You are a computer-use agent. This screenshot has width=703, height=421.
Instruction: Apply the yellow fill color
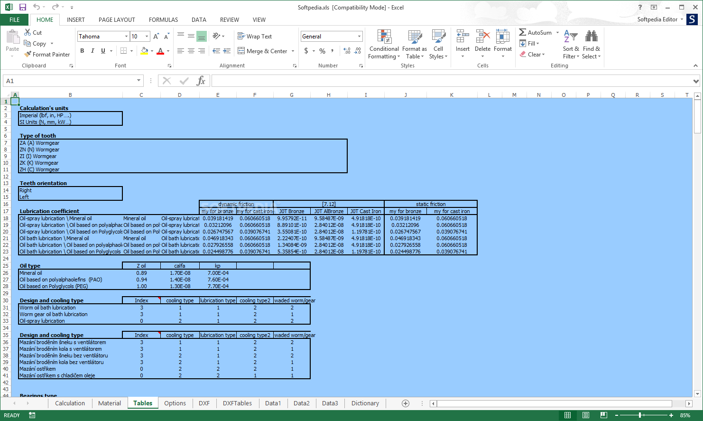[x=144, y=50]
